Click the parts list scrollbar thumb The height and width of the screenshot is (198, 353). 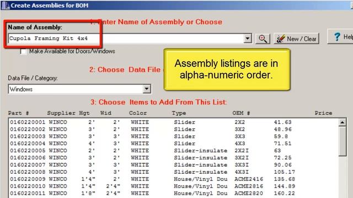(x=342, y=141)
